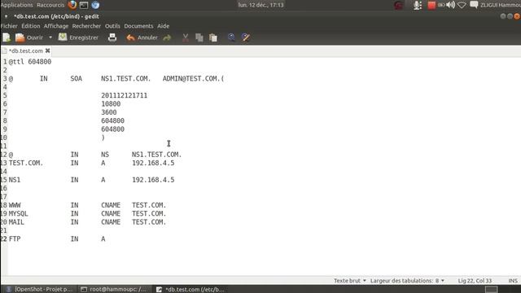
Task: Click the blue bird launcher icon in panel
Action: click(x=95, y=5)
